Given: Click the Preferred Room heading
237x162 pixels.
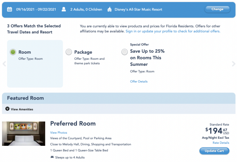Looking at the screenshot, I should click(x=73, y=124).
